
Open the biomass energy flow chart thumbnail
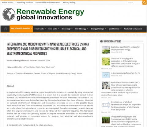pyautogui.click(x=106, y=75)
